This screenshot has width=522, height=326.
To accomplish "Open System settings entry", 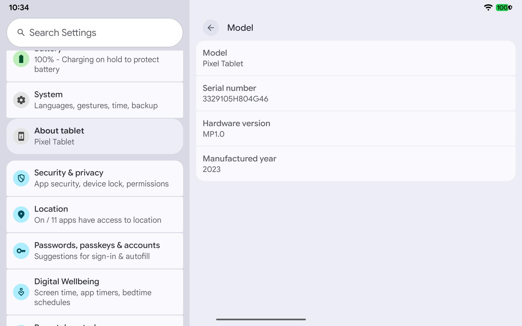I will click(x=100, y=100).
